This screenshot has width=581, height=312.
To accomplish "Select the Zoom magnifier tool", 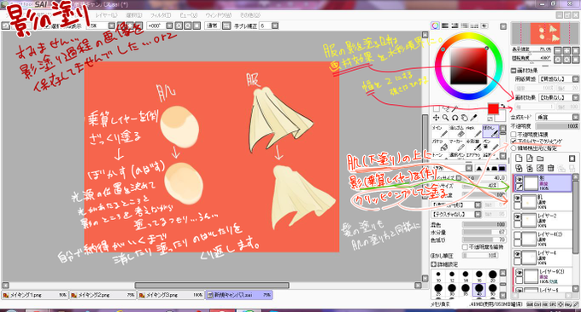I will coord(445,118).
